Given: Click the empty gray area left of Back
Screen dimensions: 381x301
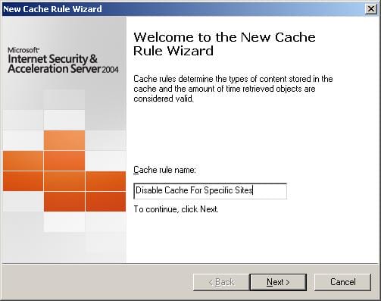Looking at the screenshot, I should pyautogui.click(x=97, y=282).
